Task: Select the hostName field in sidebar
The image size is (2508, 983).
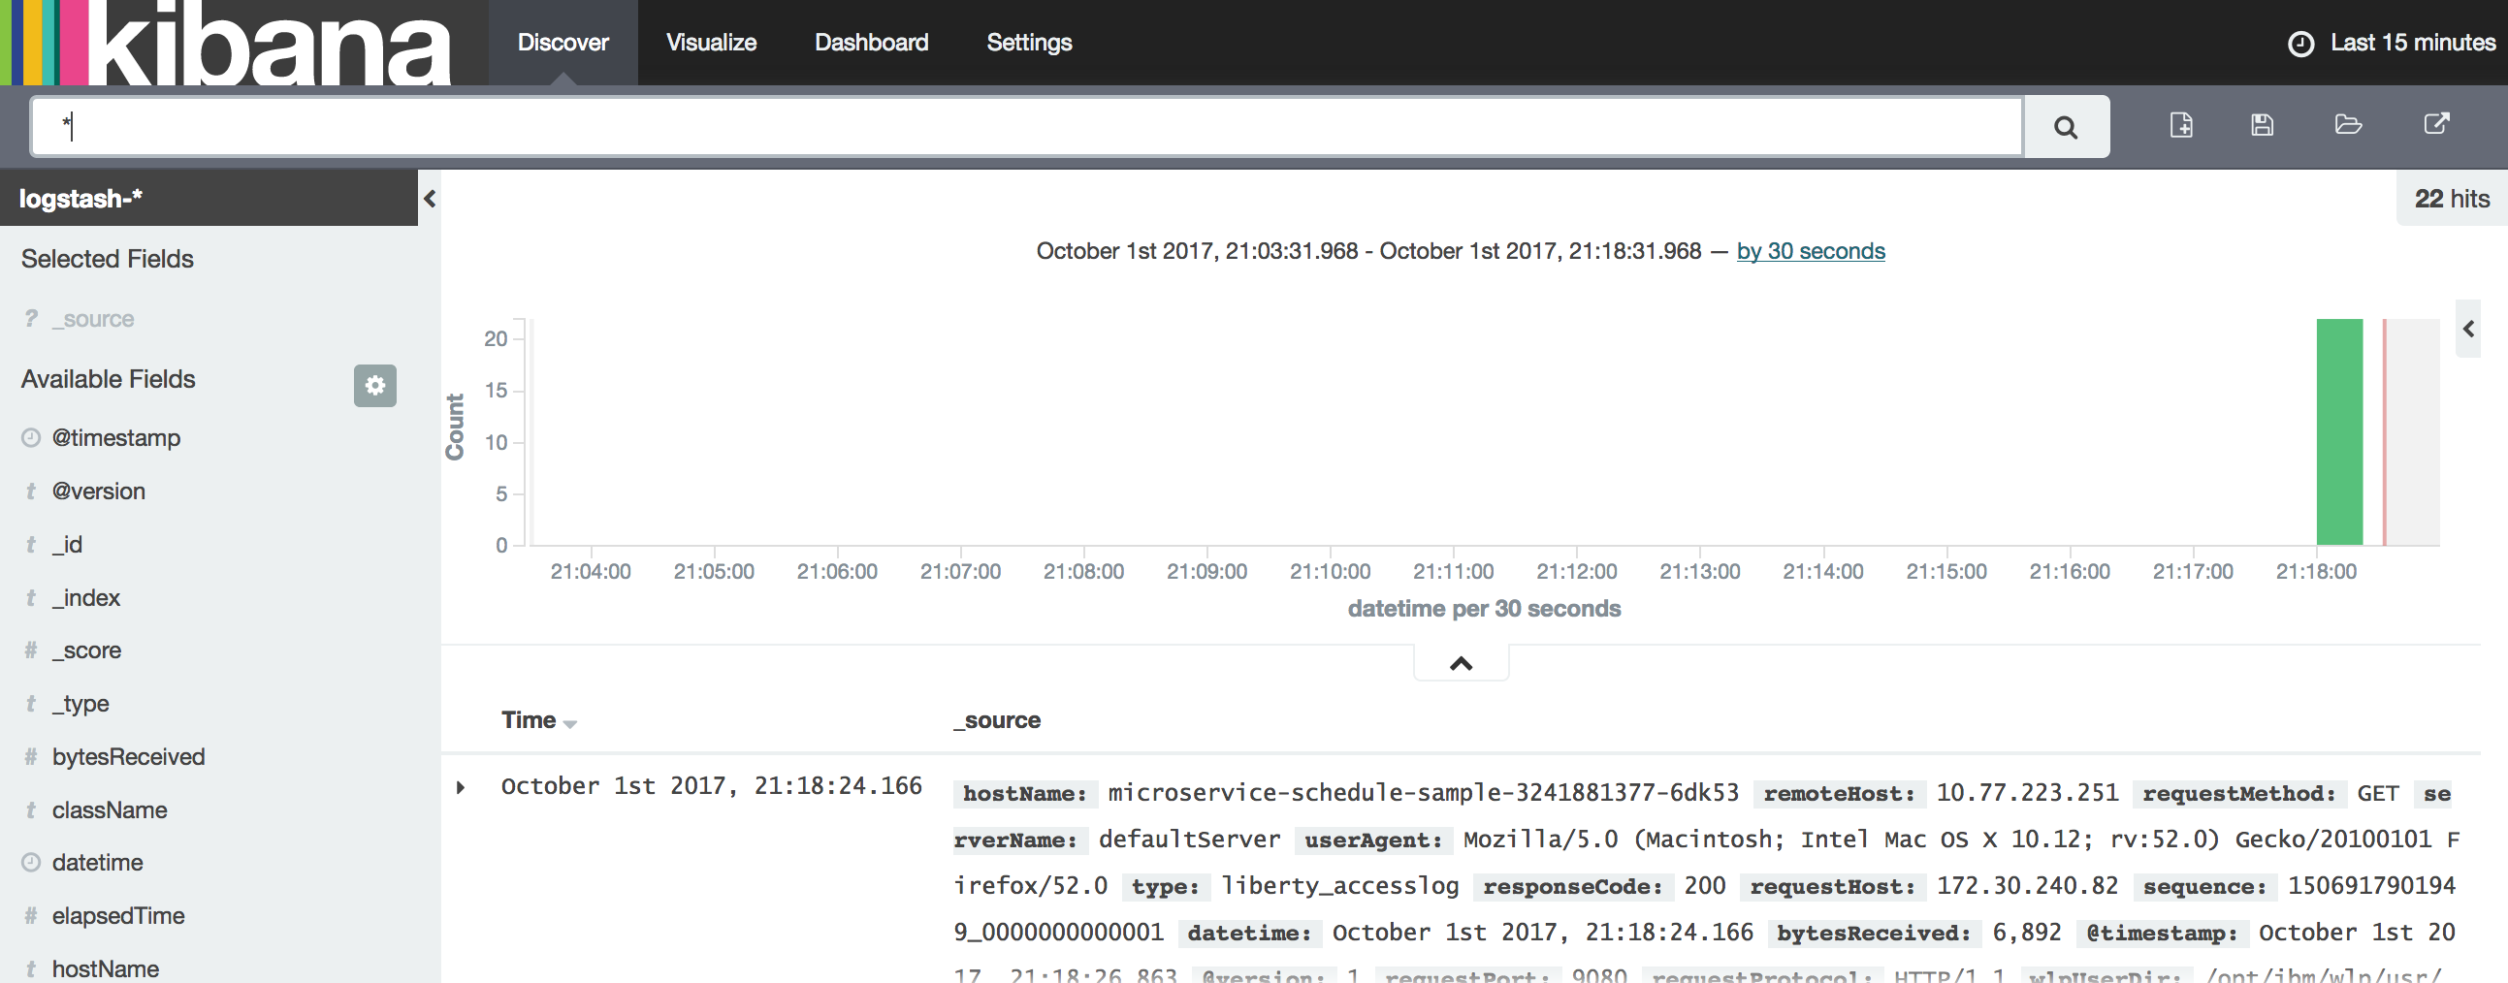Action: pyautogui.click(x=105, y=969)
